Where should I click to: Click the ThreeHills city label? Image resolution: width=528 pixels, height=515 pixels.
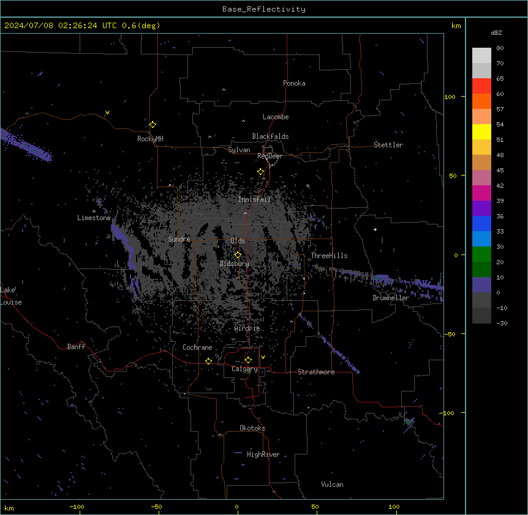tap(329, 256)
